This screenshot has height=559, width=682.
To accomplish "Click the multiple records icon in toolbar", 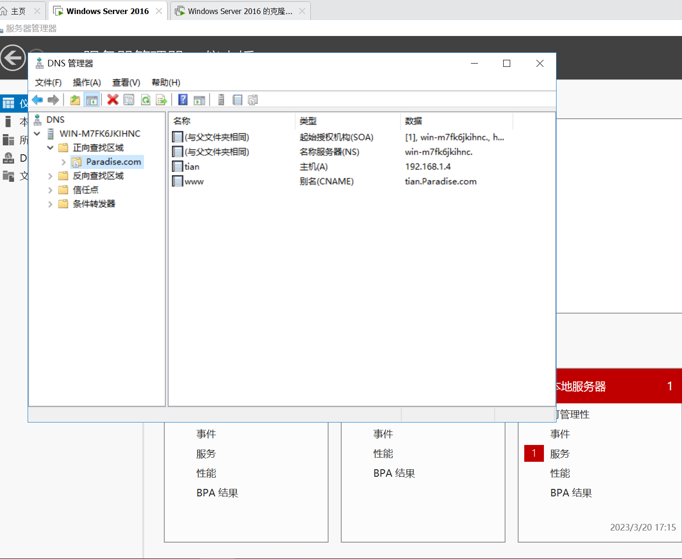I will point(253,100).
